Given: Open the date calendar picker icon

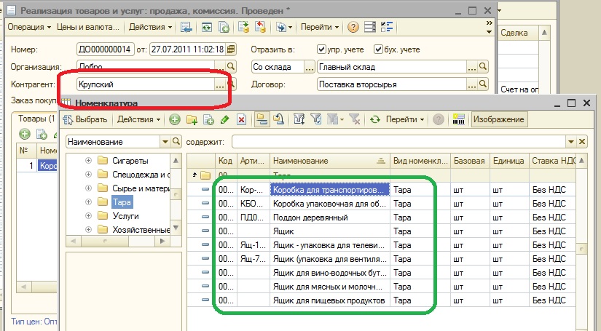Looking at the screenshot, I should point(231,49).
